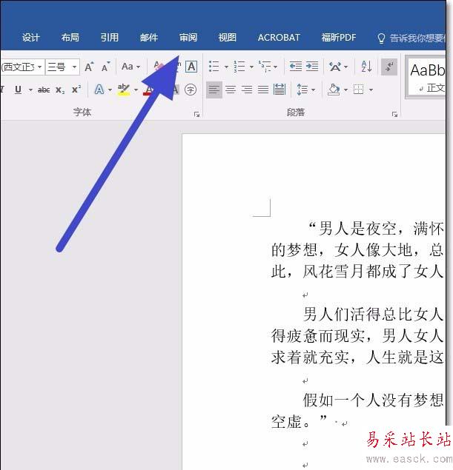Click in line starting 假如一个人没有梦想
Viewport: 453px width, 470px height.
click(373, 400)
